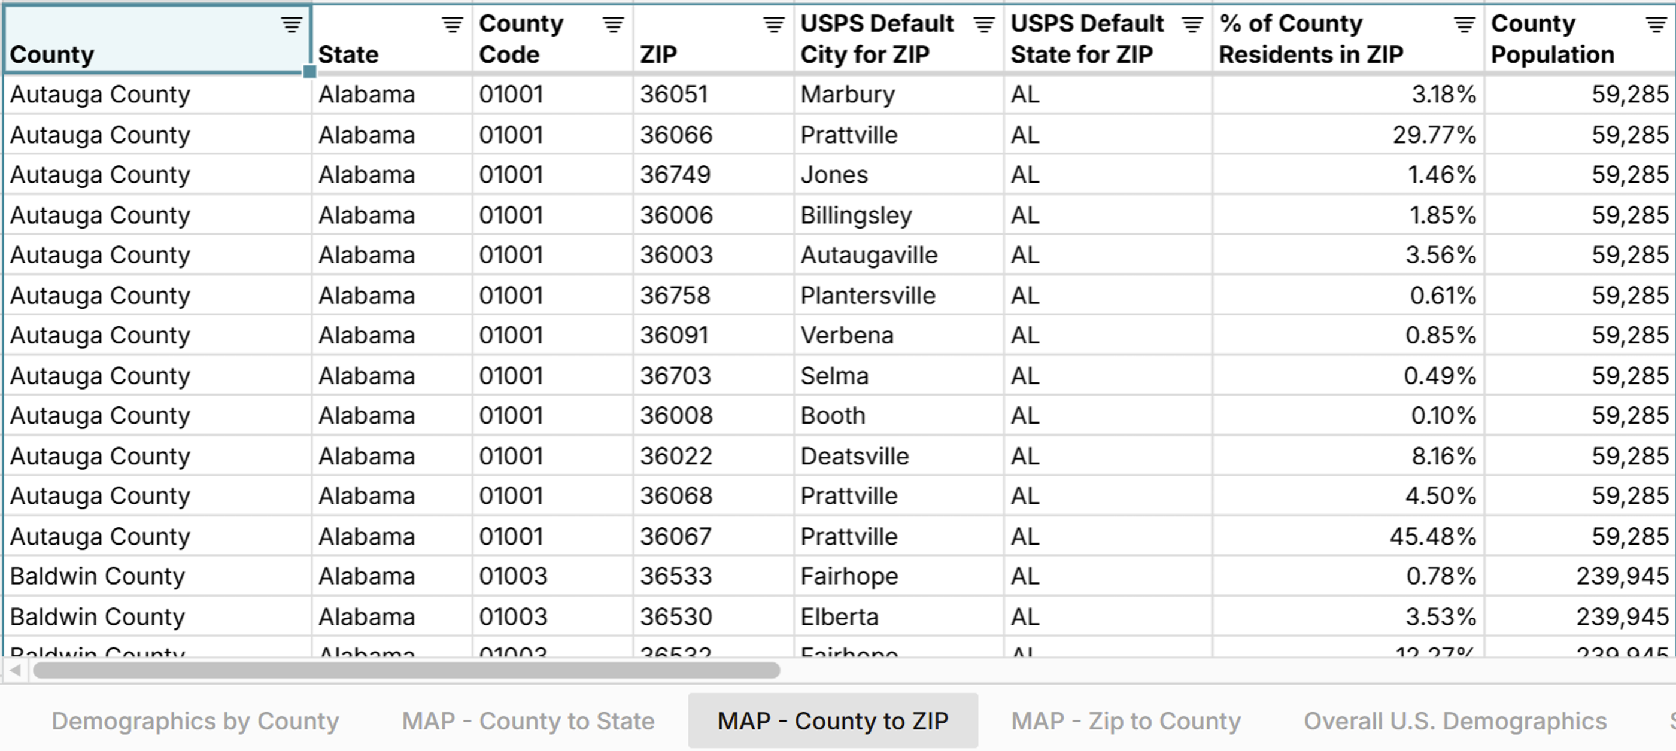The width and height of the screenshot is (1676, 751).
Task: Click the County Code column filter icon
Action: [612, 23]
